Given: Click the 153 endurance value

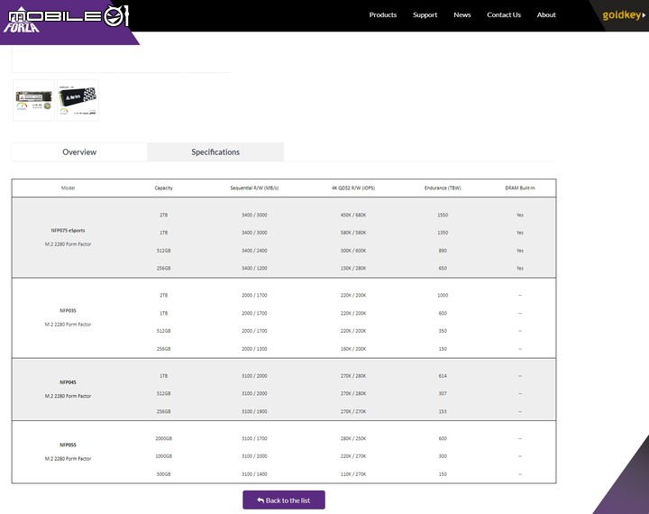Looking at the screenshot, I should pos(443,412).
